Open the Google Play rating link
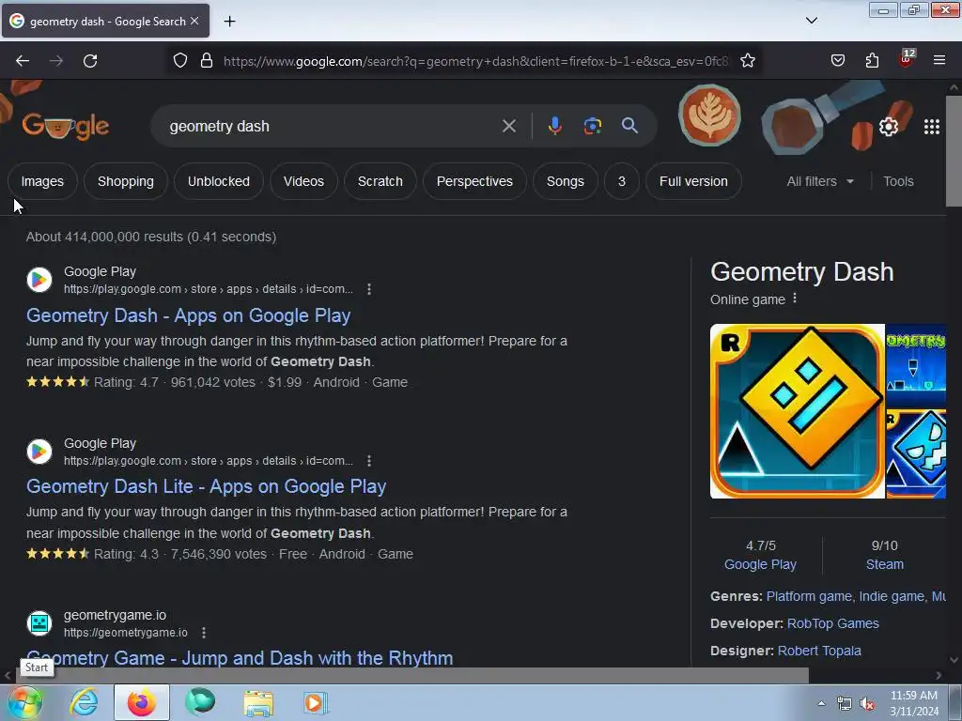962x721 pixels. click(x=760, y=564)
